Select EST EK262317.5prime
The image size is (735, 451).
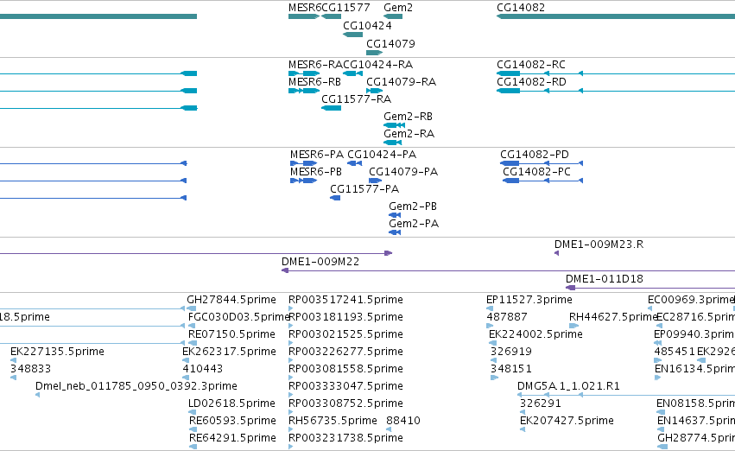[x=229, y=353]
